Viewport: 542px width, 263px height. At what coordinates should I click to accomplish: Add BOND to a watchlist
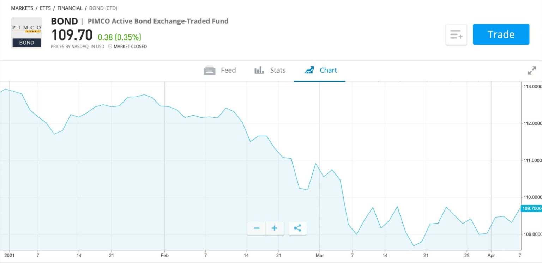456,34
